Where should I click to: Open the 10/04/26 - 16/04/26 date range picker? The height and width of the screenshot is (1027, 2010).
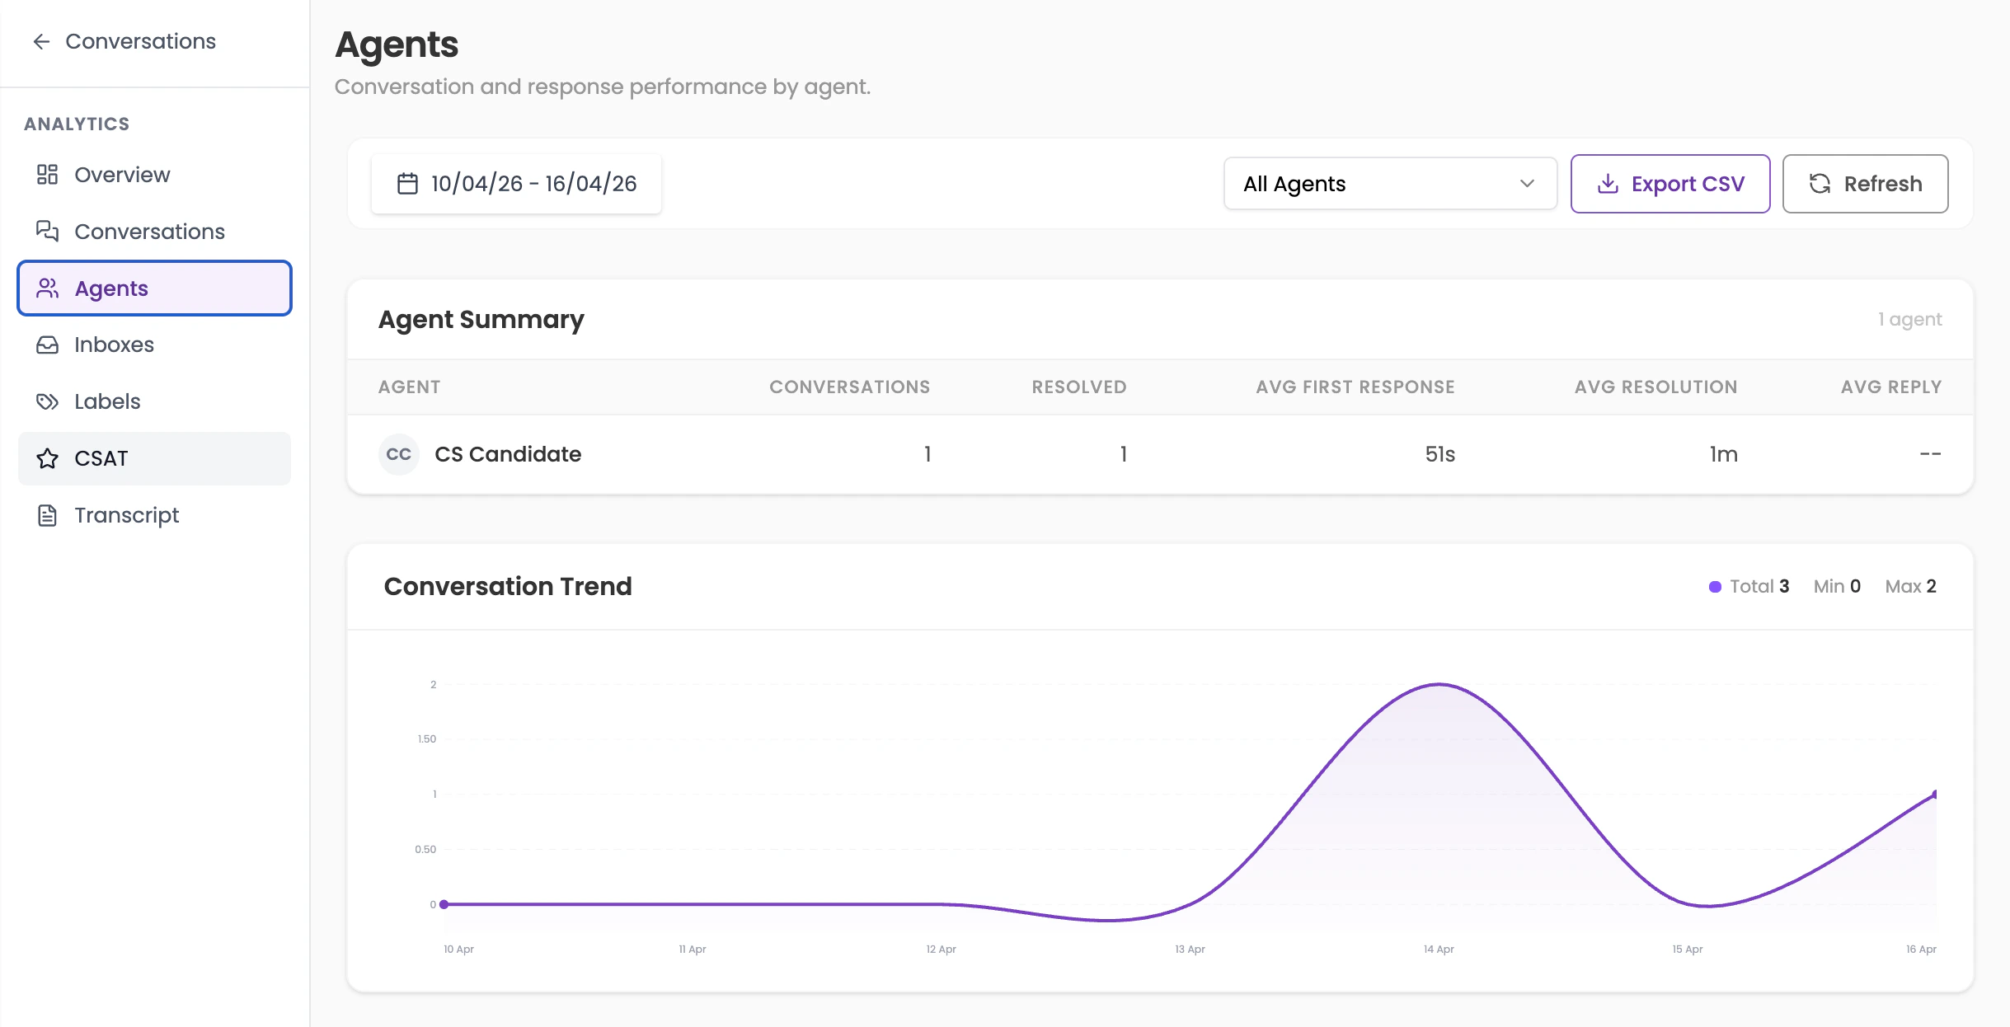516,183
